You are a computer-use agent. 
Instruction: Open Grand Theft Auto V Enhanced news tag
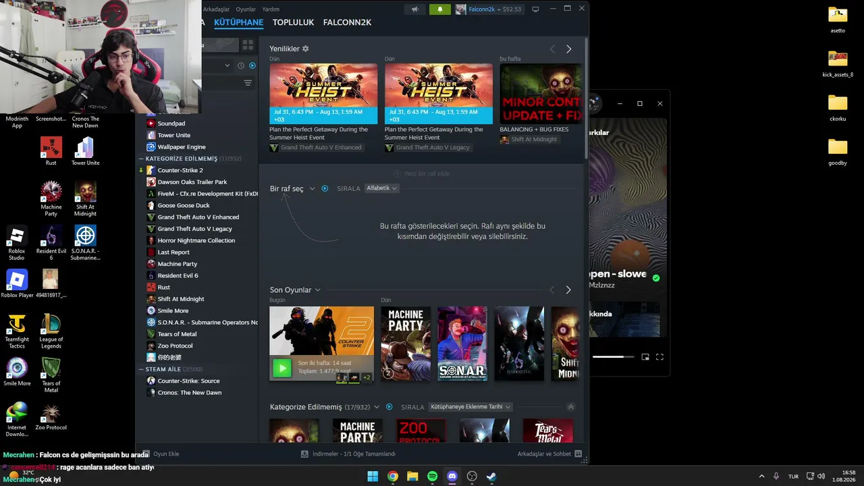pos(316,147)
